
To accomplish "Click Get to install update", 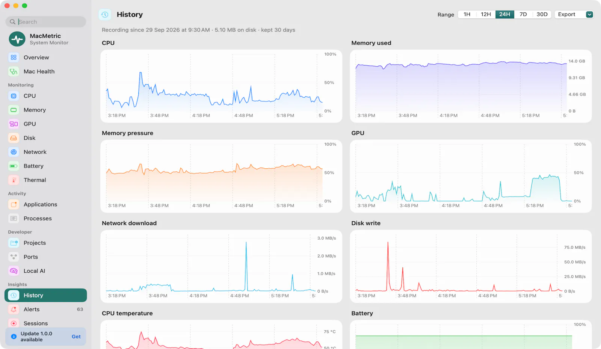I will click(76, 337).
